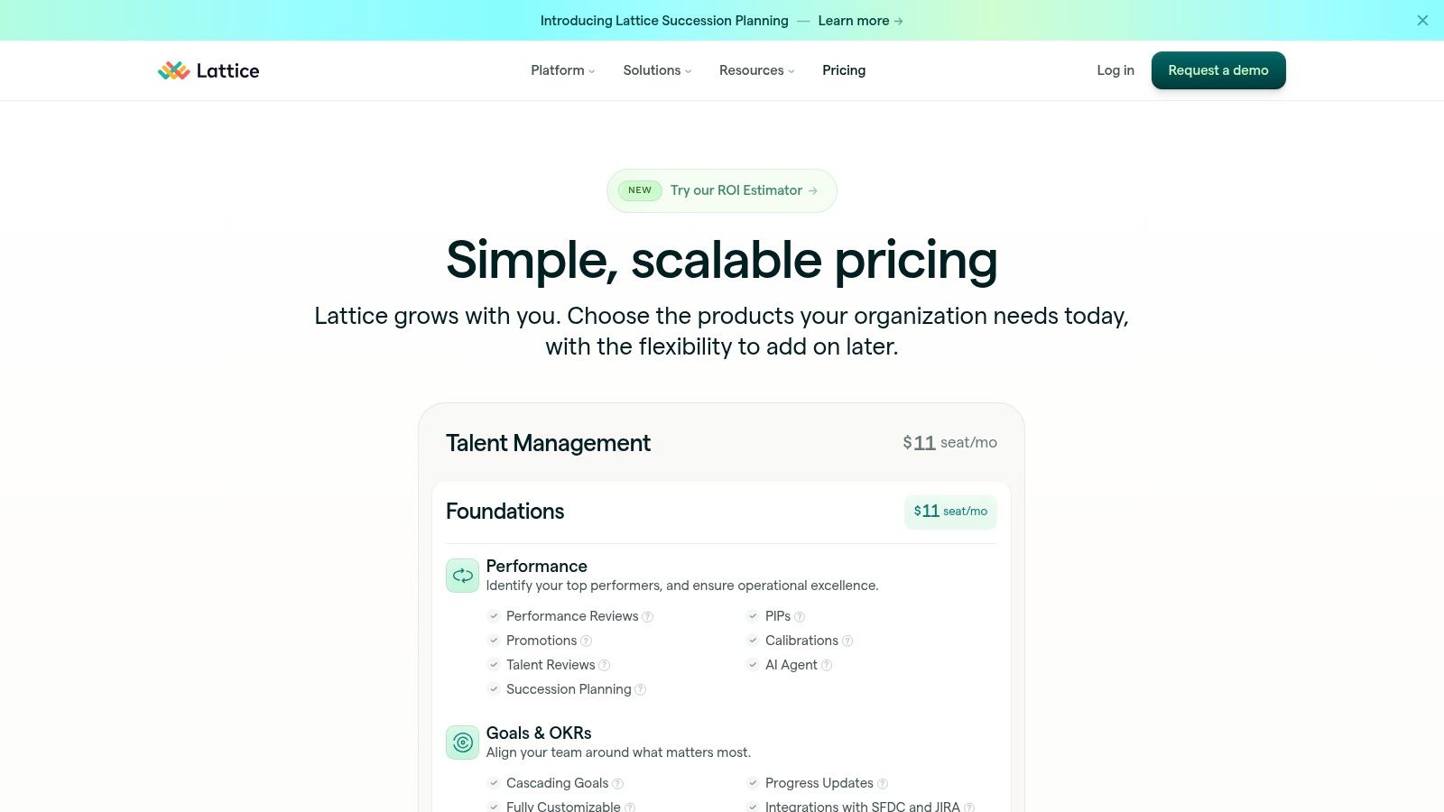
Task: Click the Foundations $11 seat/mo price badge
Action: [950, 512]
